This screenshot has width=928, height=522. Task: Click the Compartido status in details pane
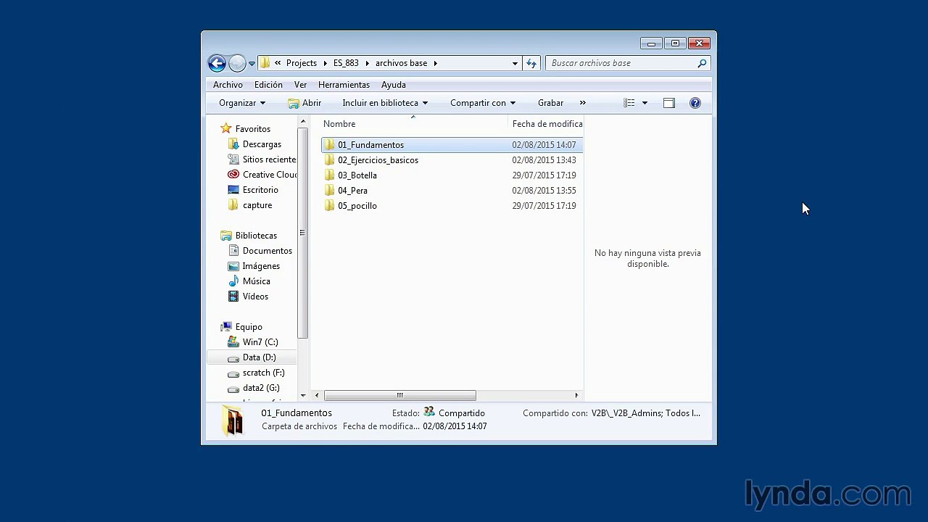click(462, 413)
